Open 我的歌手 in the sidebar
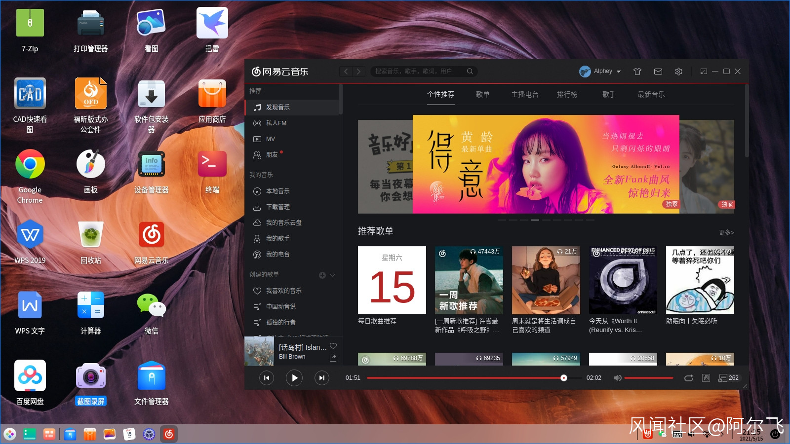This screenshot has height=444, width=790. 292,238
